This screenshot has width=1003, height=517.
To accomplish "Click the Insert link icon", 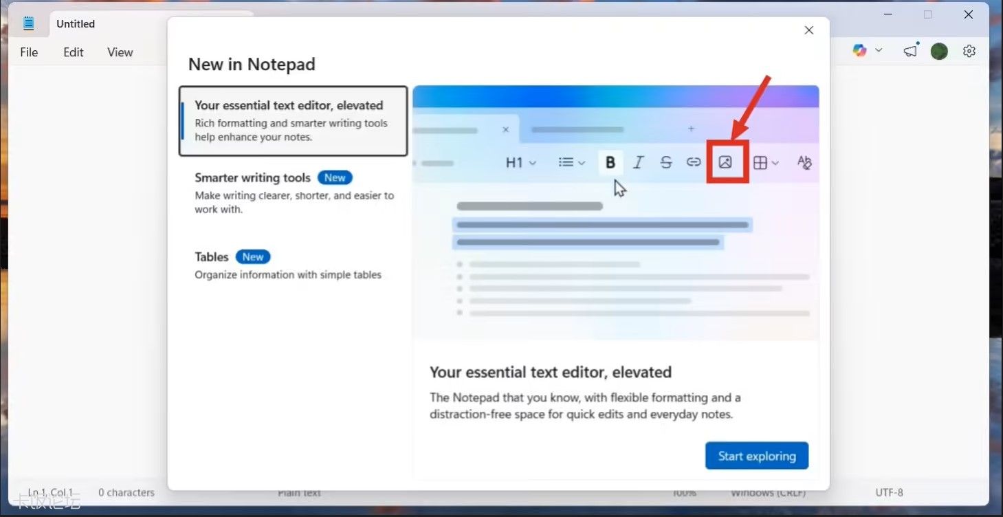I will 694,163.
